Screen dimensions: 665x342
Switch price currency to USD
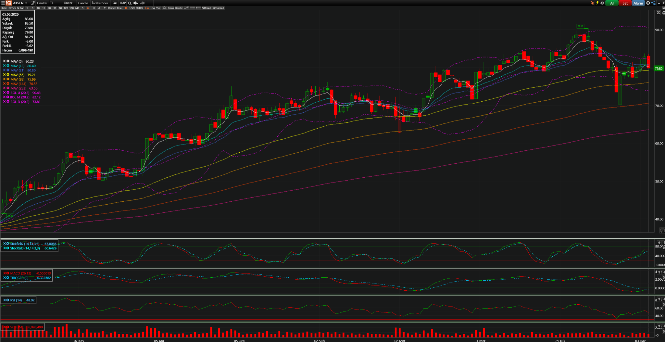(x=132, y=8)
